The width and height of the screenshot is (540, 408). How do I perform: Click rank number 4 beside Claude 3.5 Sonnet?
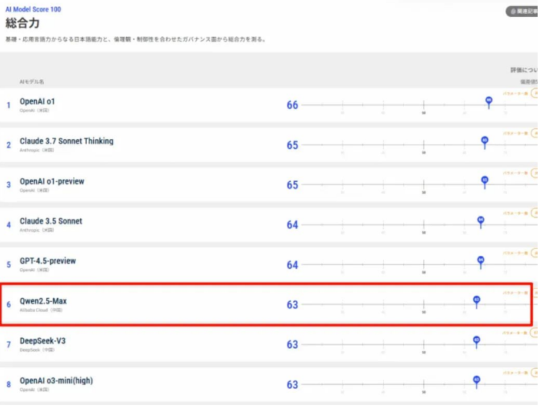point(8,226)
